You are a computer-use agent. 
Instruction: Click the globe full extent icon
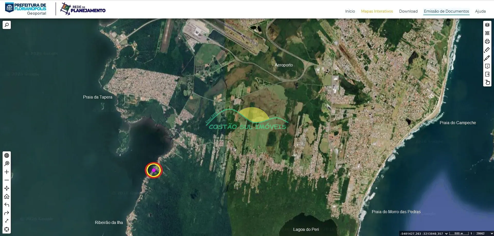tap(7, 155)
